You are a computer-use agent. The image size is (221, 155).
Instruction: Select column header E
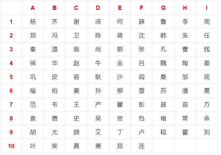pos(120,8)
